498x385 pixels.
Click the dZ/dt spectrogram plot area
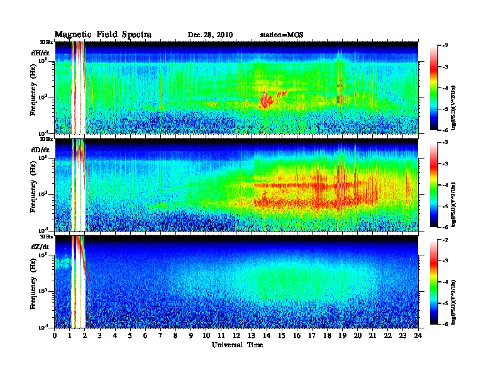click(236, 282)
